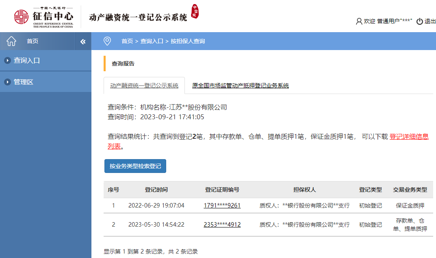This screenshot has height=258, width=436.
Task: Click the Credit Reference Center logo
Action: tap(44, 17)
